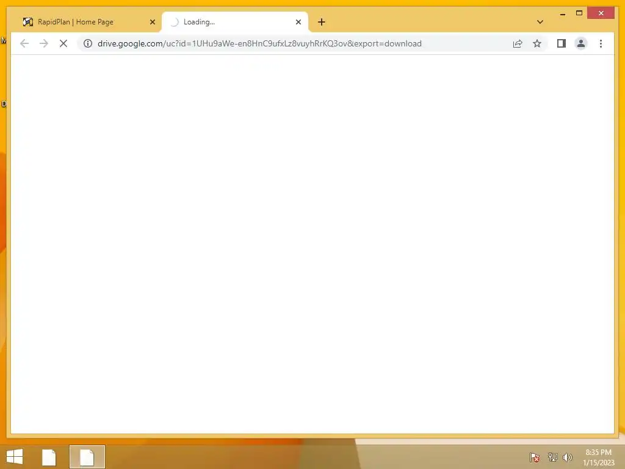Close the Chrome browser window
This screenshot has width=625, height=469.
point(601,13)
